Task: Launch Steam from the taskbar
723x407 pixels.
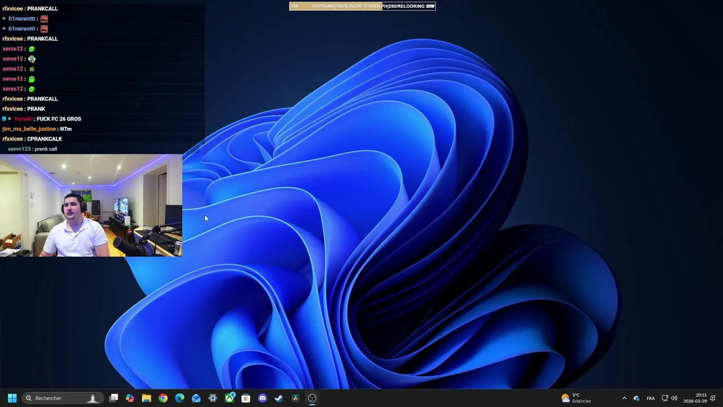Action: 278,398
